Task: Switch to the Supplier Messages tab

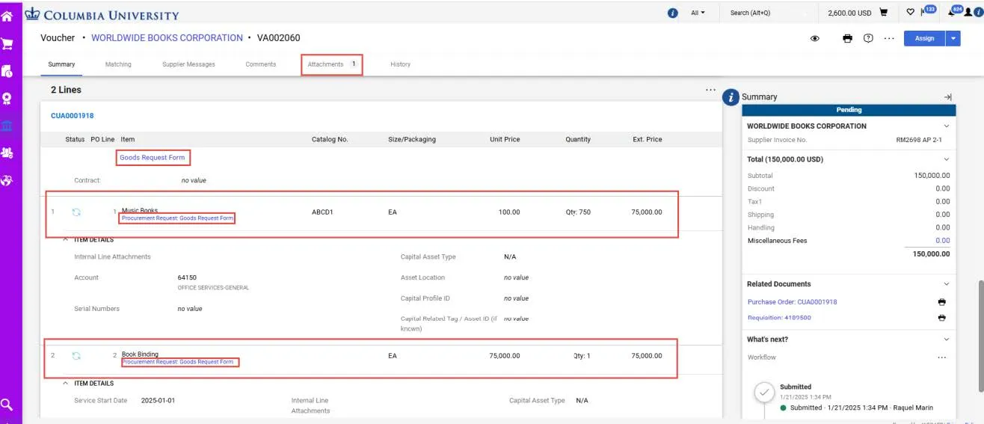Action: point(188,64)
